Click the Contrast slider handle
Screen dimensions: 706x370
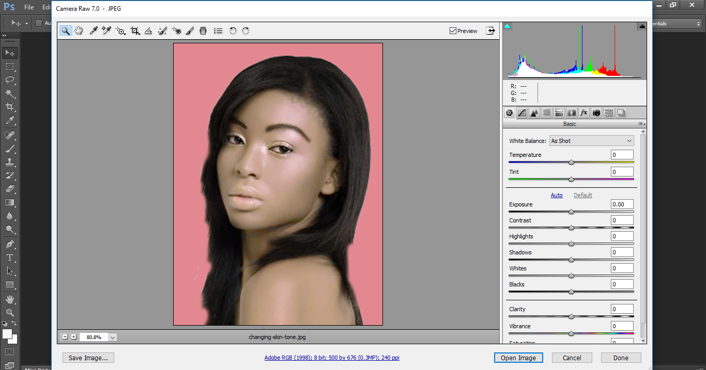click(571, 228)
